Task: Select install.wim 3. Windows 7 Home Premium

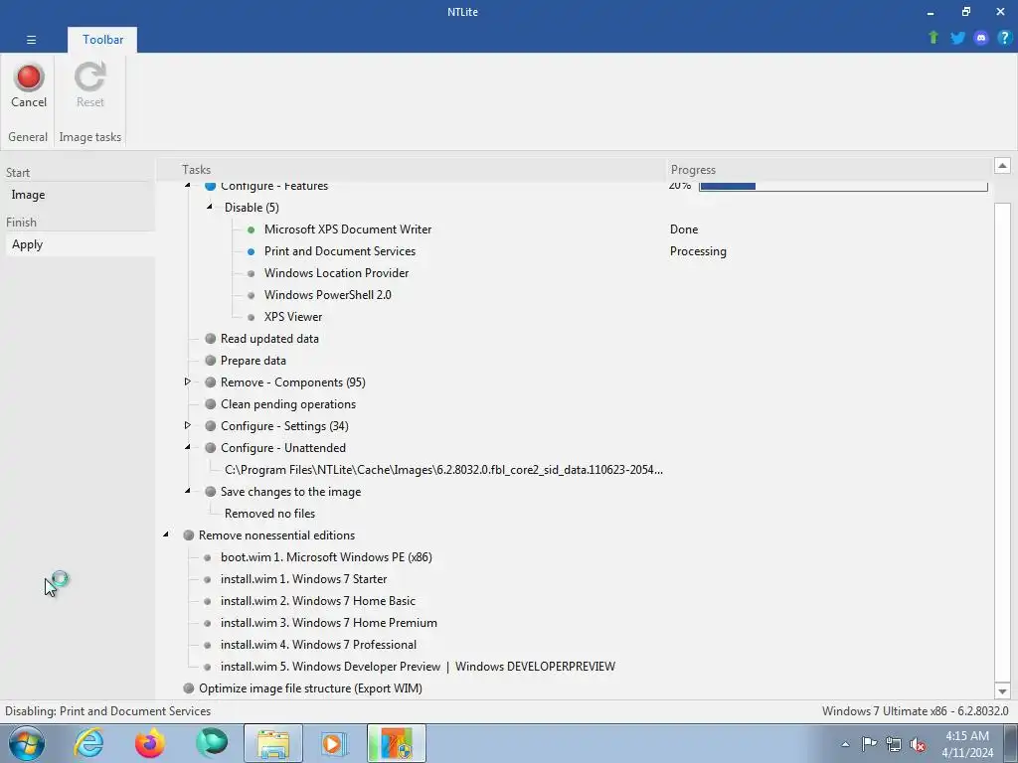Action: (328, 623)
